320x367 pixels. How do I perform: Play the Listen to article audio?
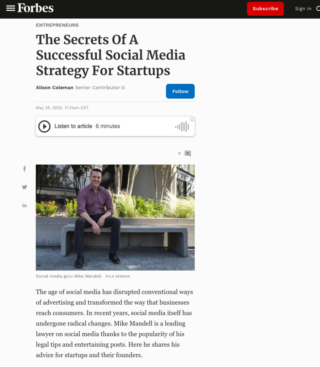point(44,127)
